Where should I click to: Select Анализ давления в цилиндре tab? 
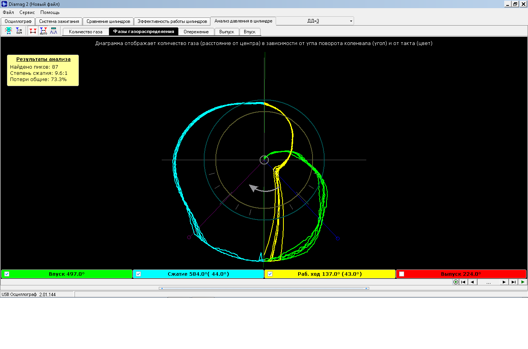tap(243, 21)
